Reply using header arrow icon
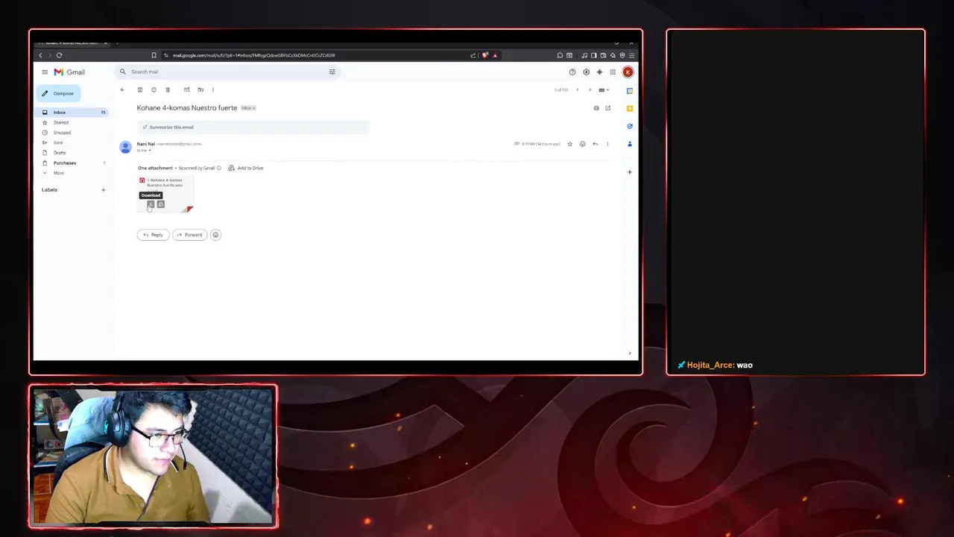This screenshot has height=537, width=954. (595, 144)
